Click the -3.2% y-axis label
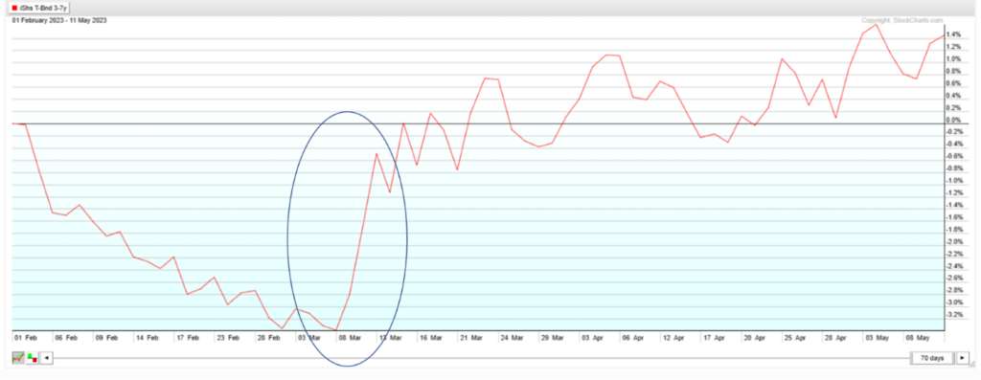 pyautogui.click(x=955, y=314)
